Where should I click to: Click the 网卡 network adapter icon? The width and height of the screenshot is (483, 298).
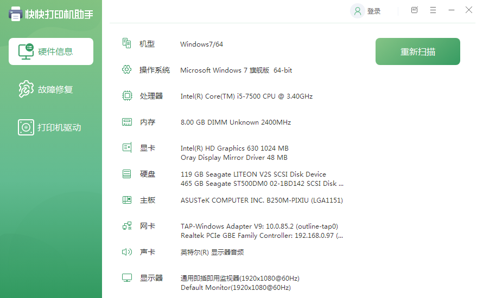(x=127, y=226)
